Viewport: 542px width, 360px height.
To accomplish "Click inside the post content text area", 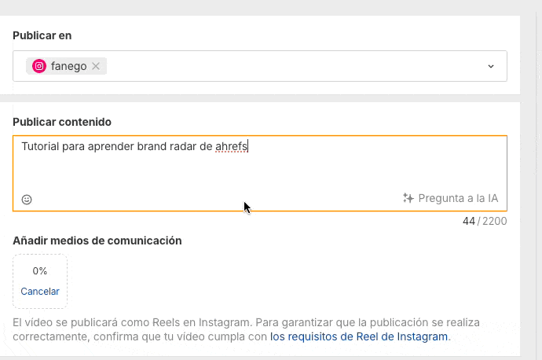I will click(259, 173).
